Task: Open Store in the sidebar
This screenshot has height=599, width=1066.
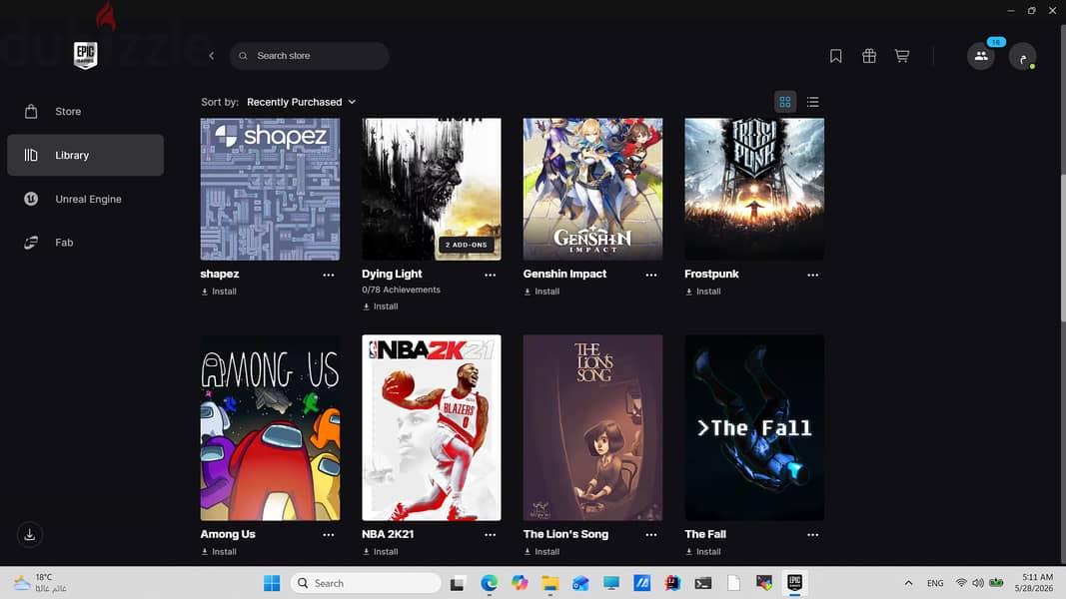Action: tap(85, 112)
